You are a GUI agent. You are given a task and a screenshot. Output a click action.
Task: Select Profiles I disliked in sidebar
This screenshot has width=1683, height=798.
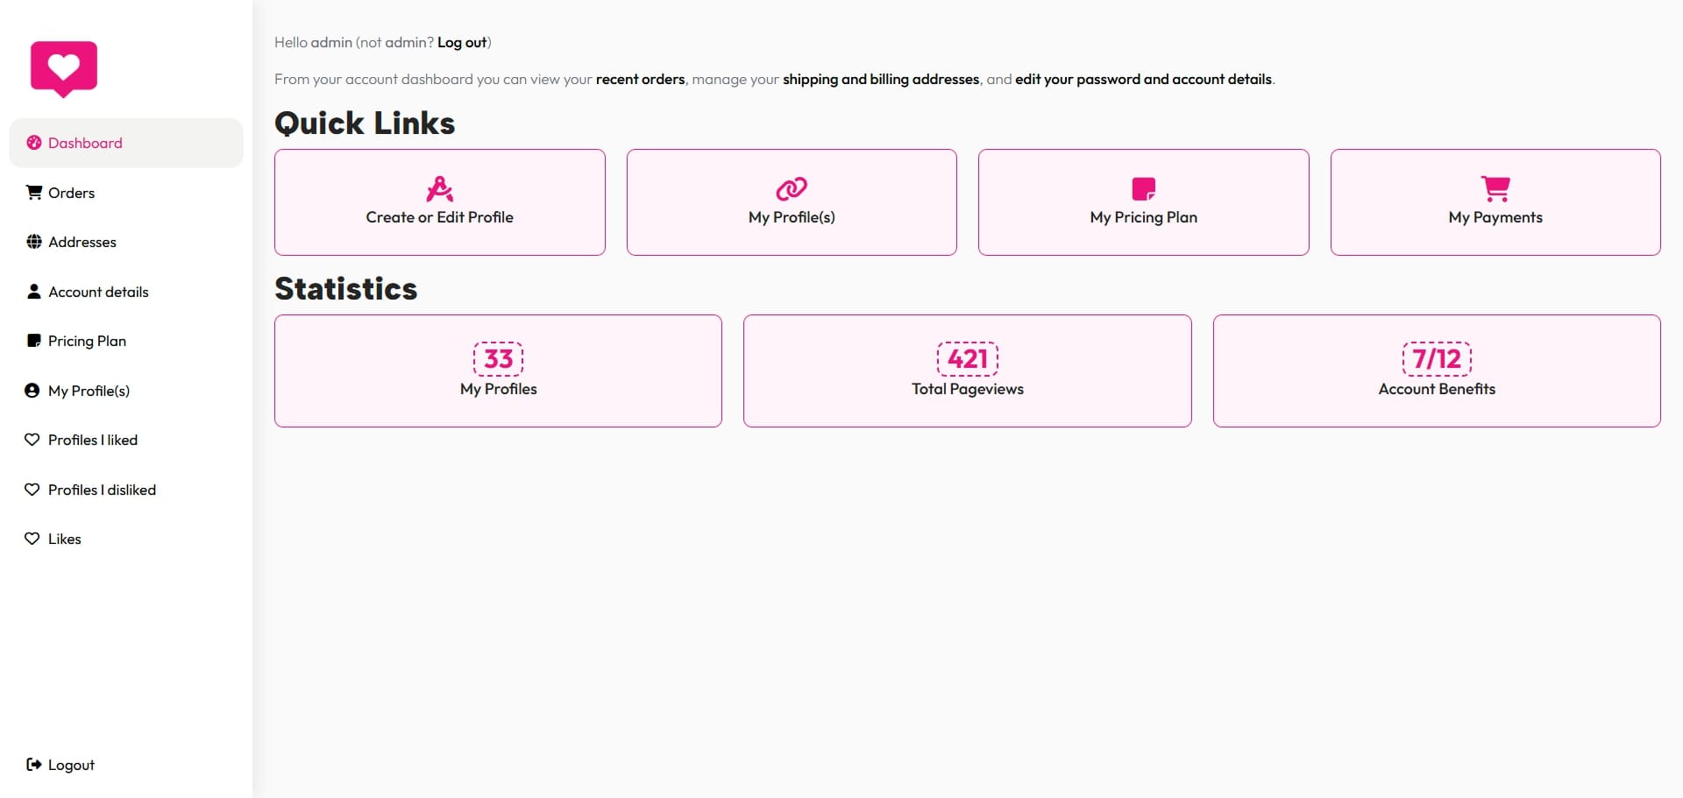(102, 490)
